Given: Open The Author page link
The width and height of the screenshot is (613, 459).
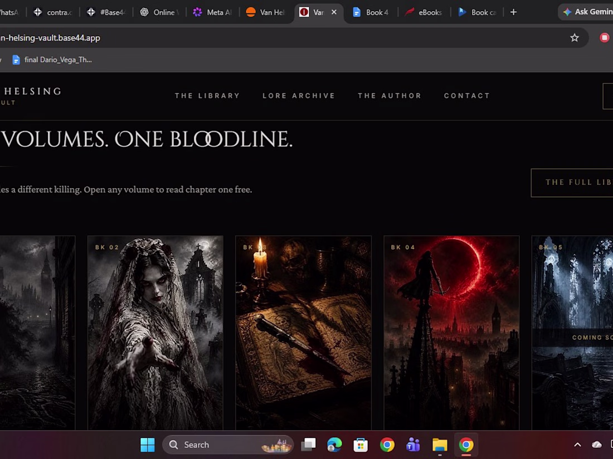Looking at the screenshot, I should pos(390,96).
